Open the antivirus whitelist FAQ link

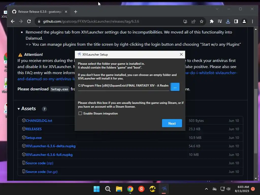(211, 73)
